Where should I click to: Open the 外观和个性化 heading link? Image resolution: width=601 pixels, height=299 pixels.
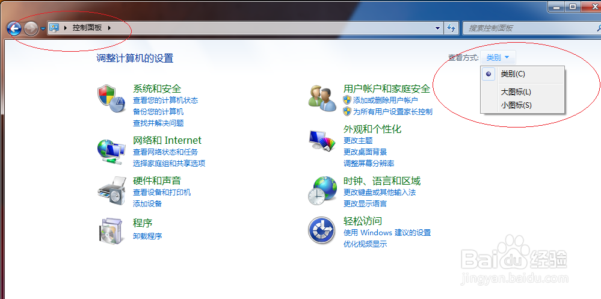372,129
